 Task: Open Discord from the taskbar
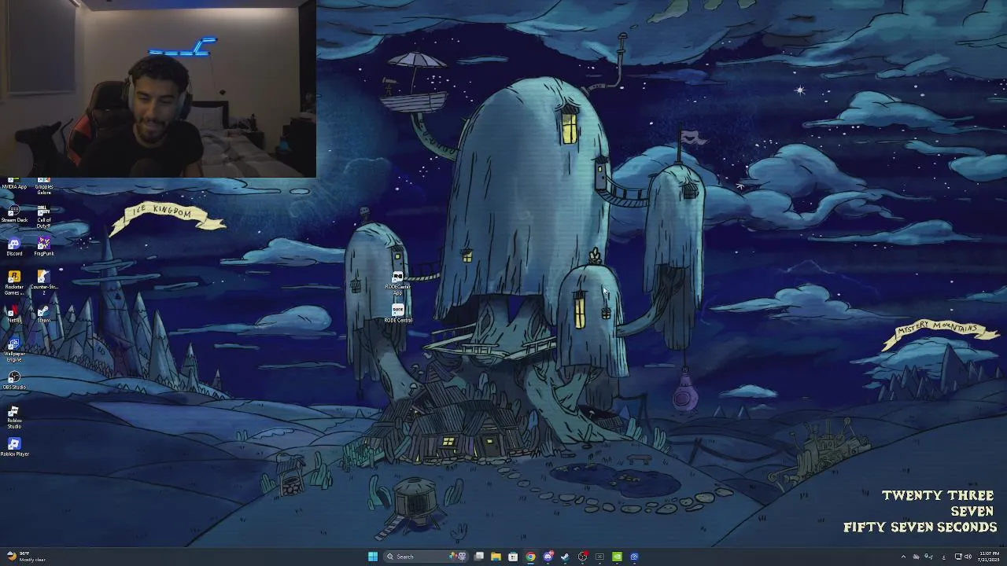pyautogui.click(x=548, y=557)
